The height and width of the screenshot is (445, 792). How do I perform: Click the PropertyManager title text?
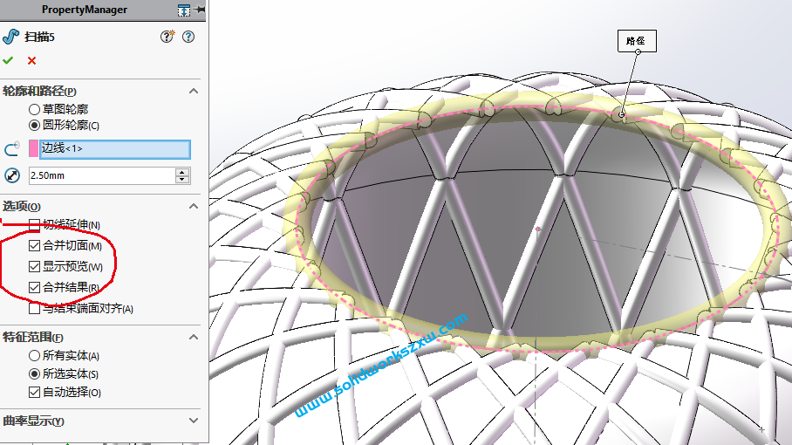(85, 10)
